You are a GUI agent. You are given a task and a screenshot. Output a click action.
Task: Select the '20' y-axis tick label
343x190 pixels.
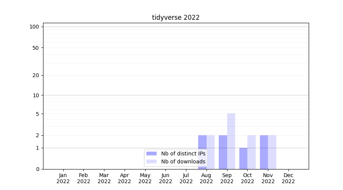[x=36, y=75]
